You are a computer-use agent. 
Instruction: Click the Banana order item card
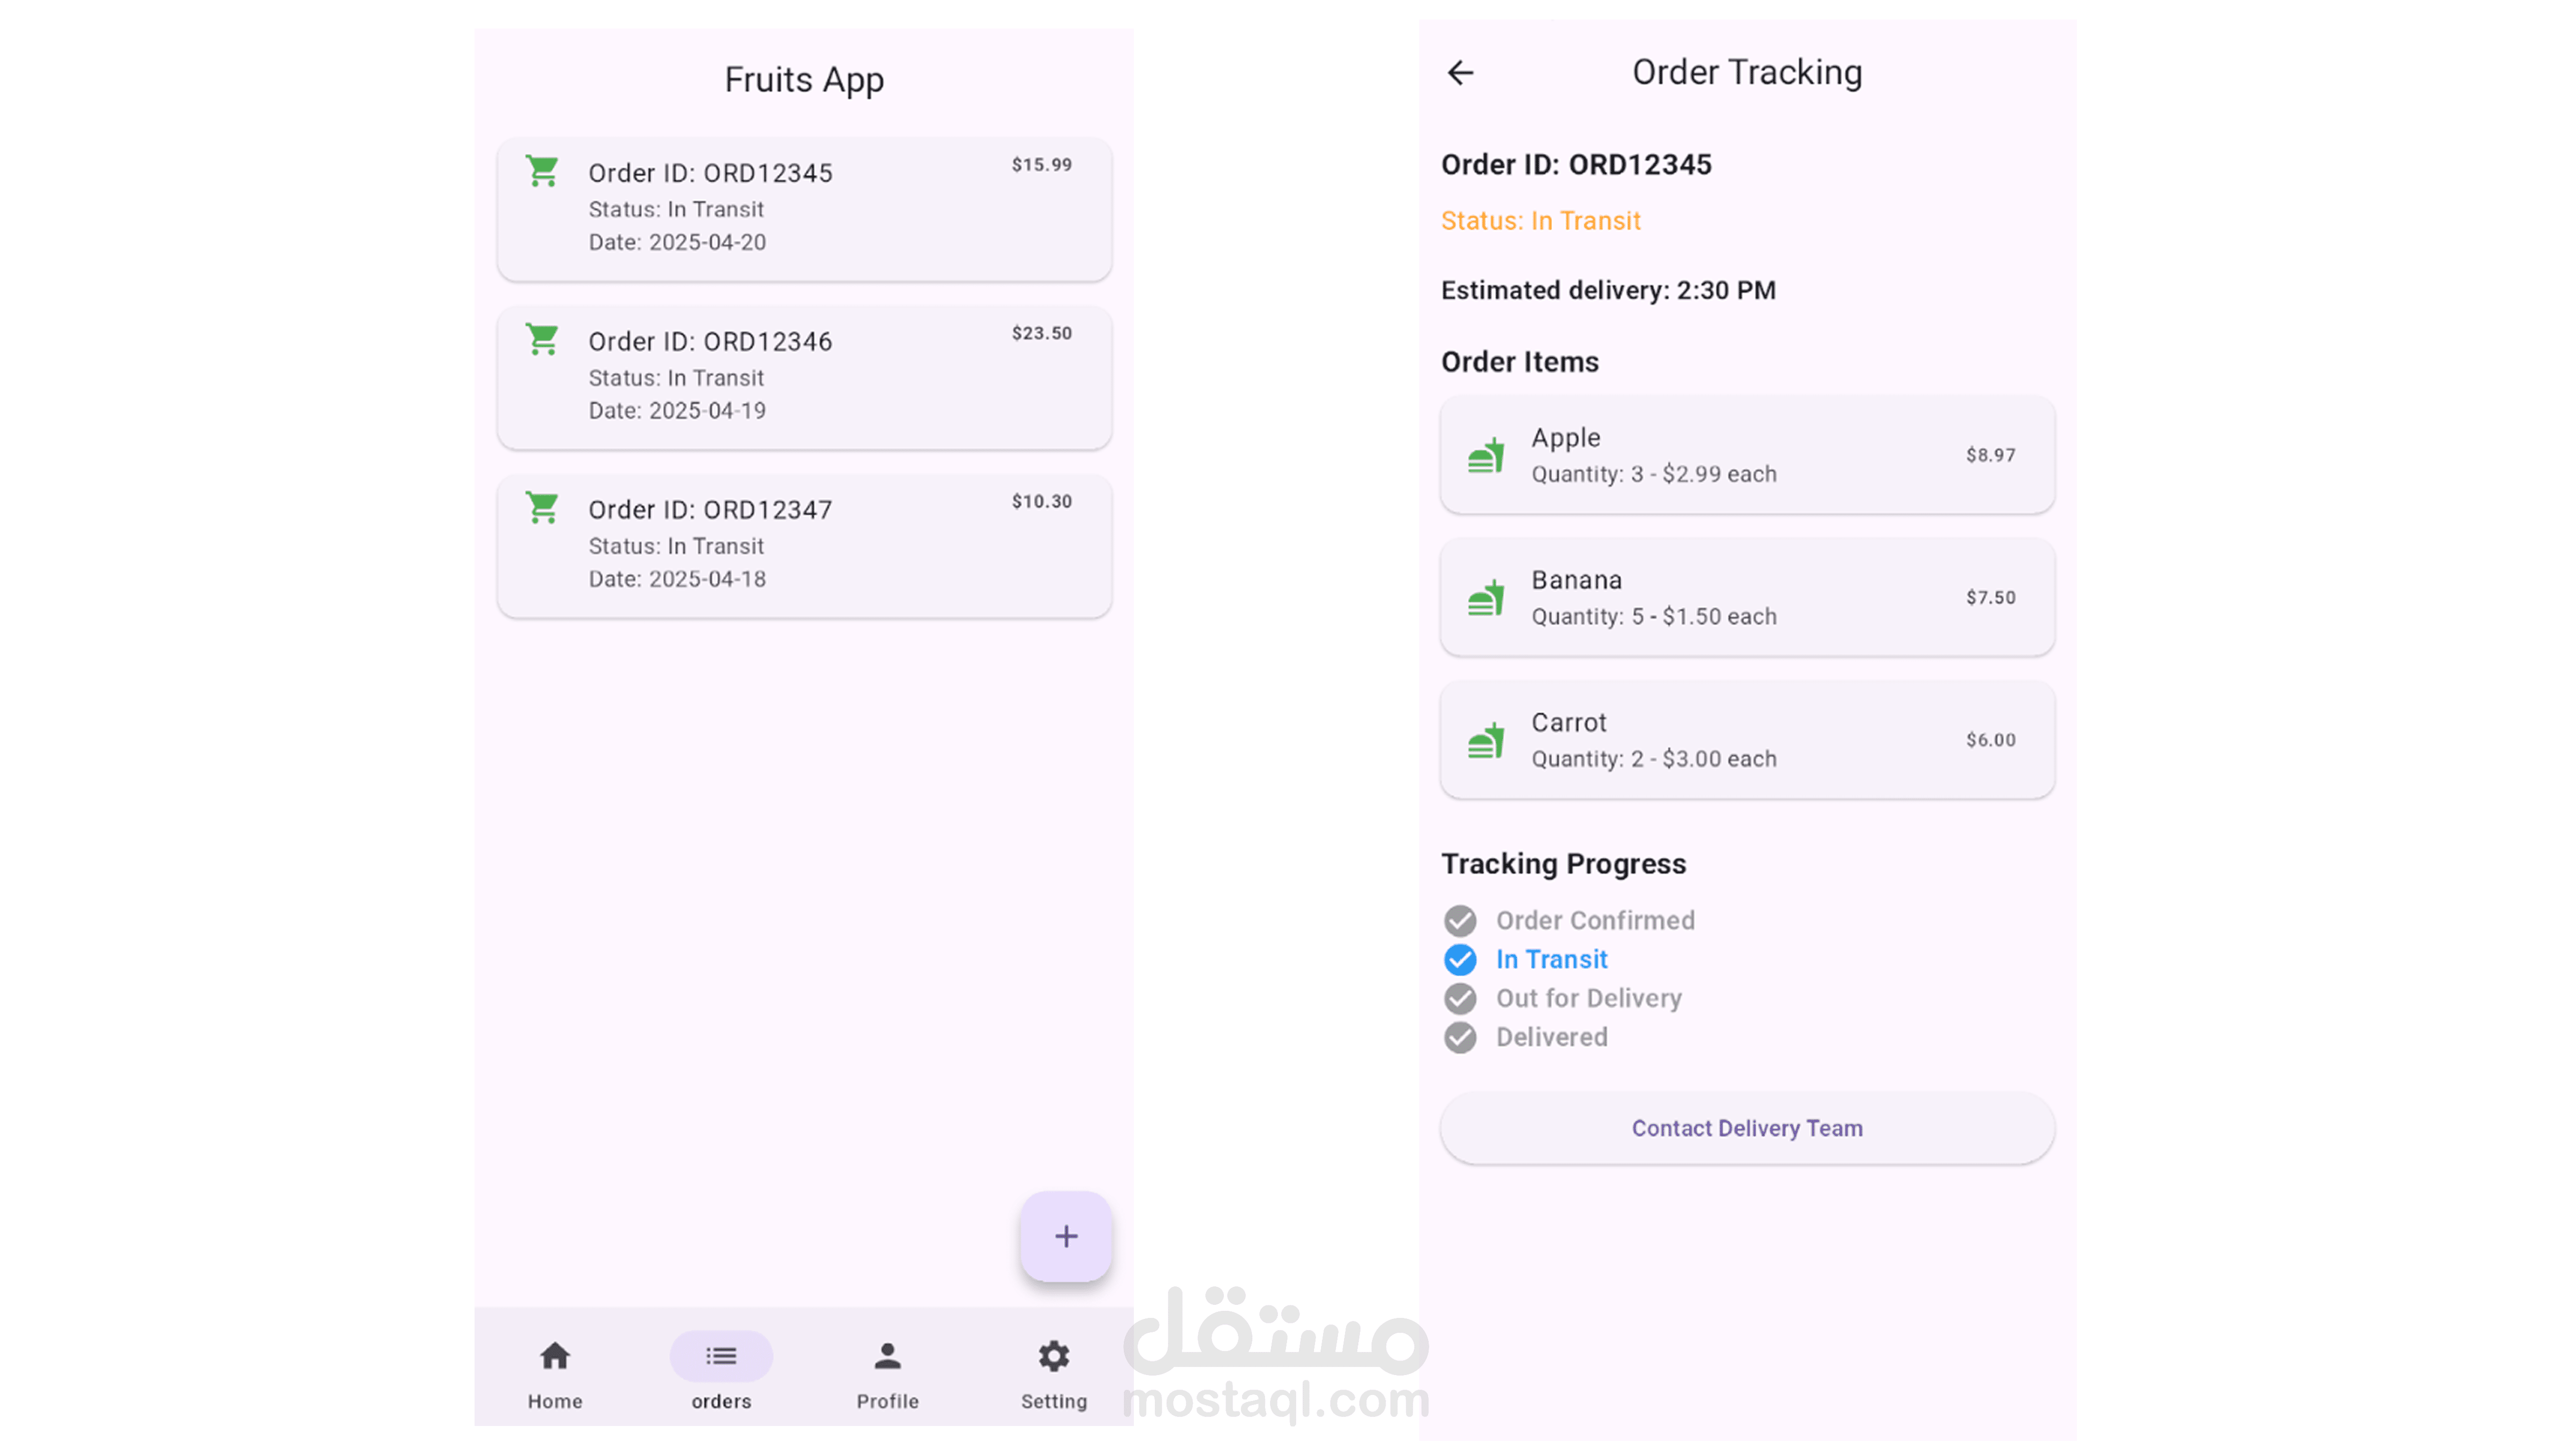pyautogui.click(x=1747, y=598)
